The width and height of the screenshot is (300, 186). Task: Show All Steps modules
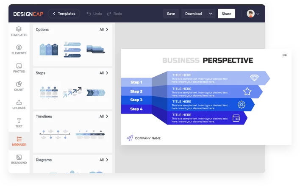pos(104,73)
